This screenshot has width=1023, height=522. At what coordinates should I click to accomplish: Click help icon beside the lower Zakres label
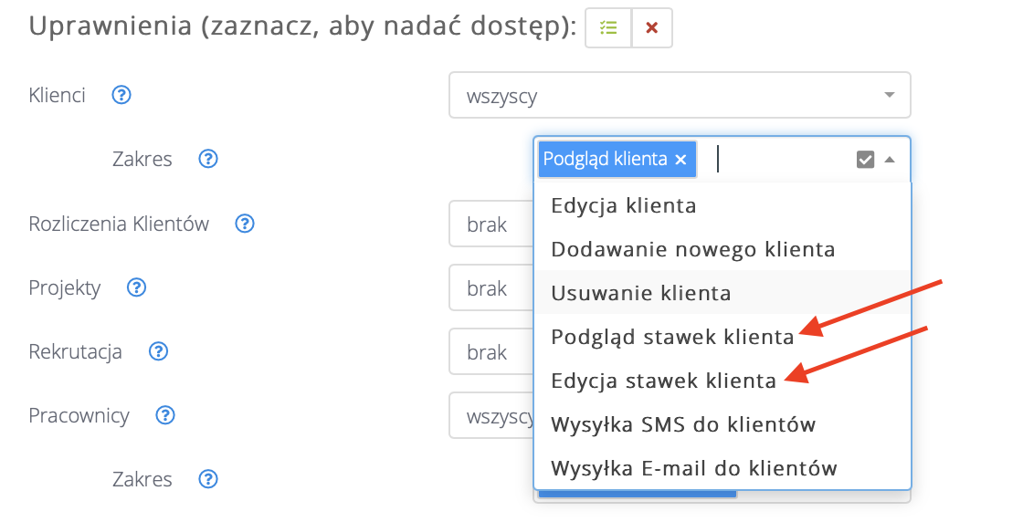(208, 479)
